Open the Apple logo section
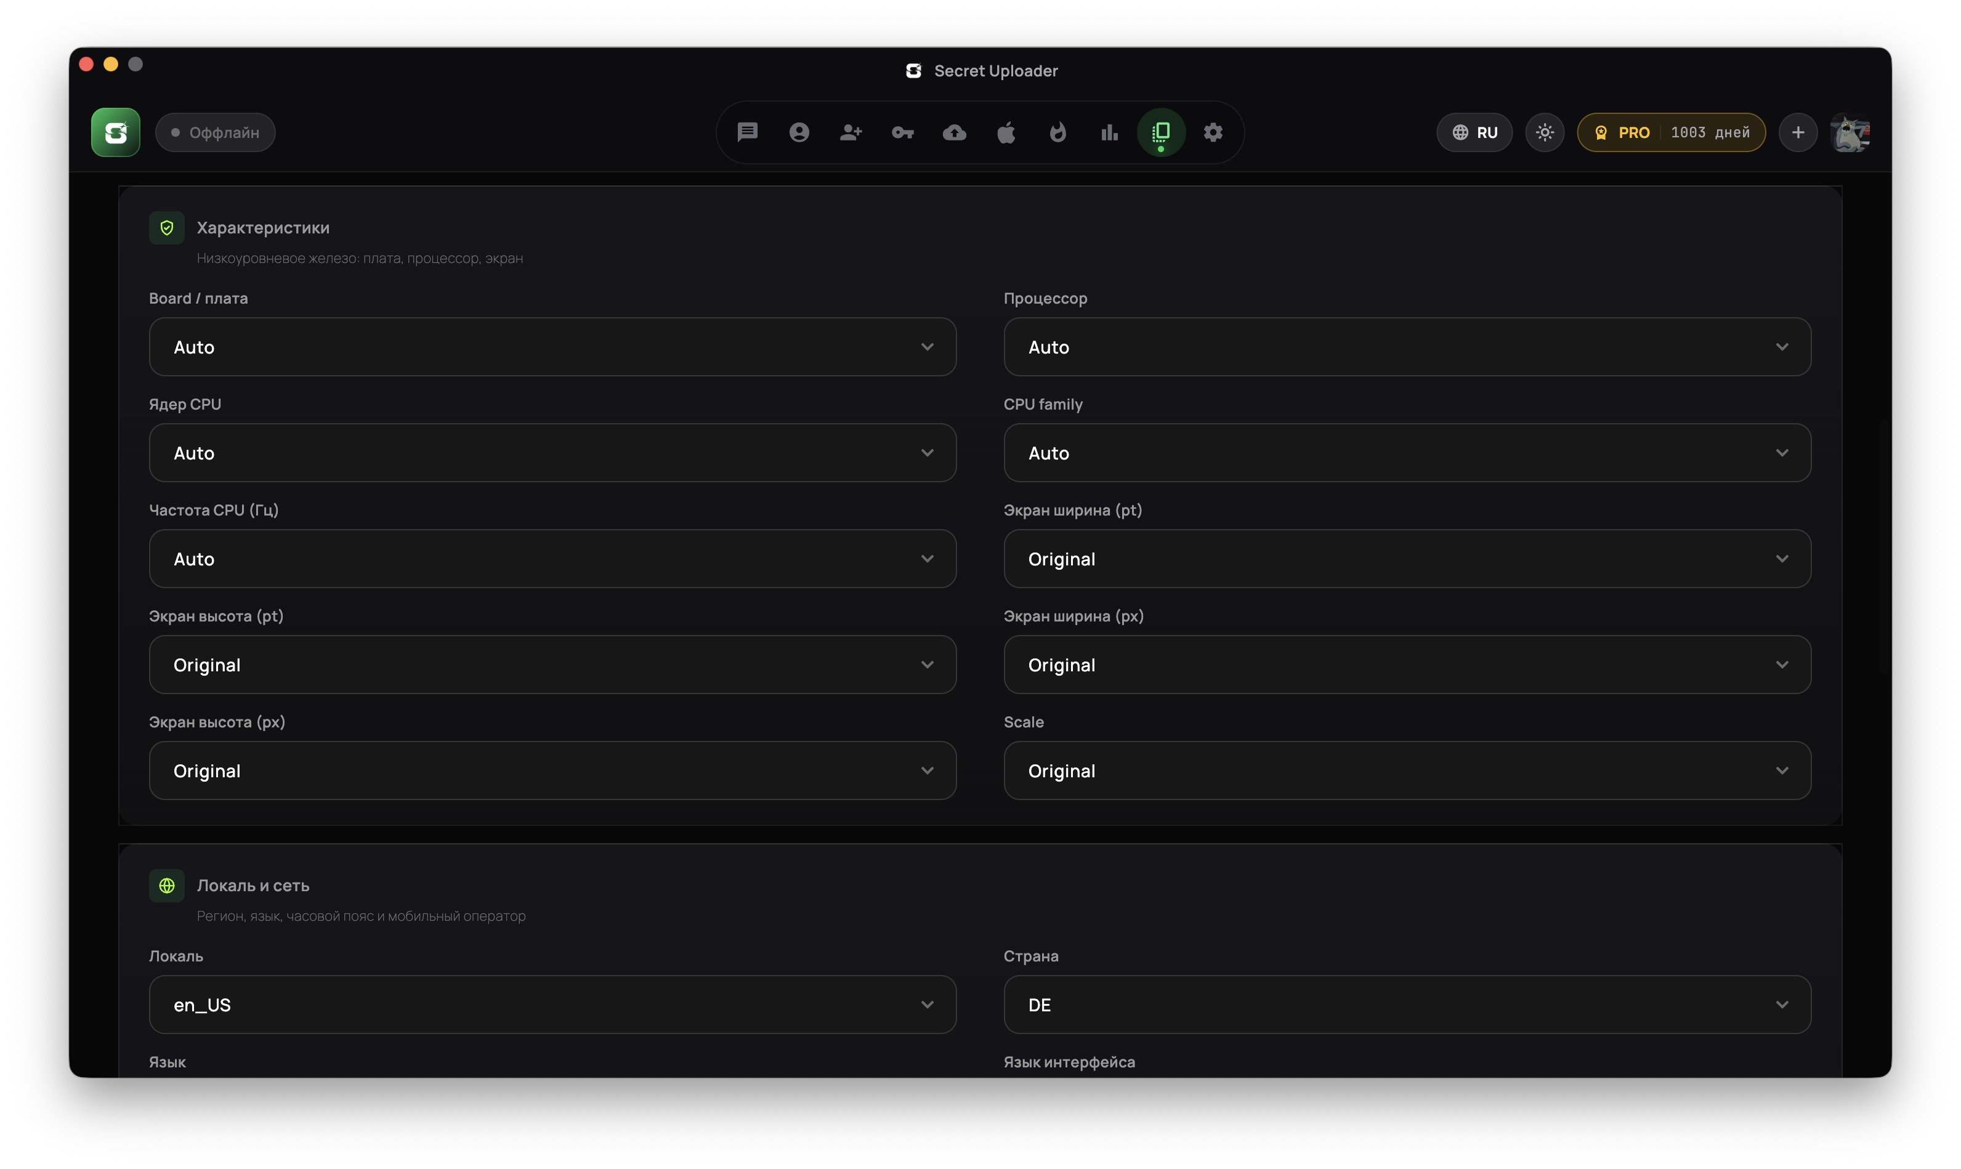1961x1169 pixels. pyautogui.click(x=1006, y=132)
